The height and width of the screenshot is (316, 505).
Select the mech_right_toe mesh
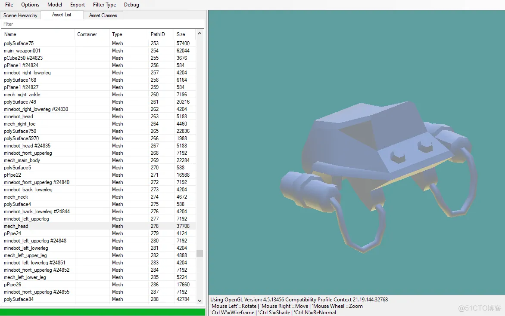click(x=99, y=124)
